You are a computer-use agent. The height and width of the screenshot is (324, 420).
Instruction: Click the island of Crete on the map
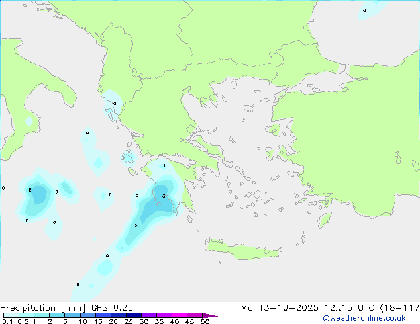tap(242, 249)
